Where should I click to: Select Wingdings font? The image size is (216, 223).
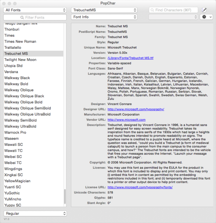[34, 169]
